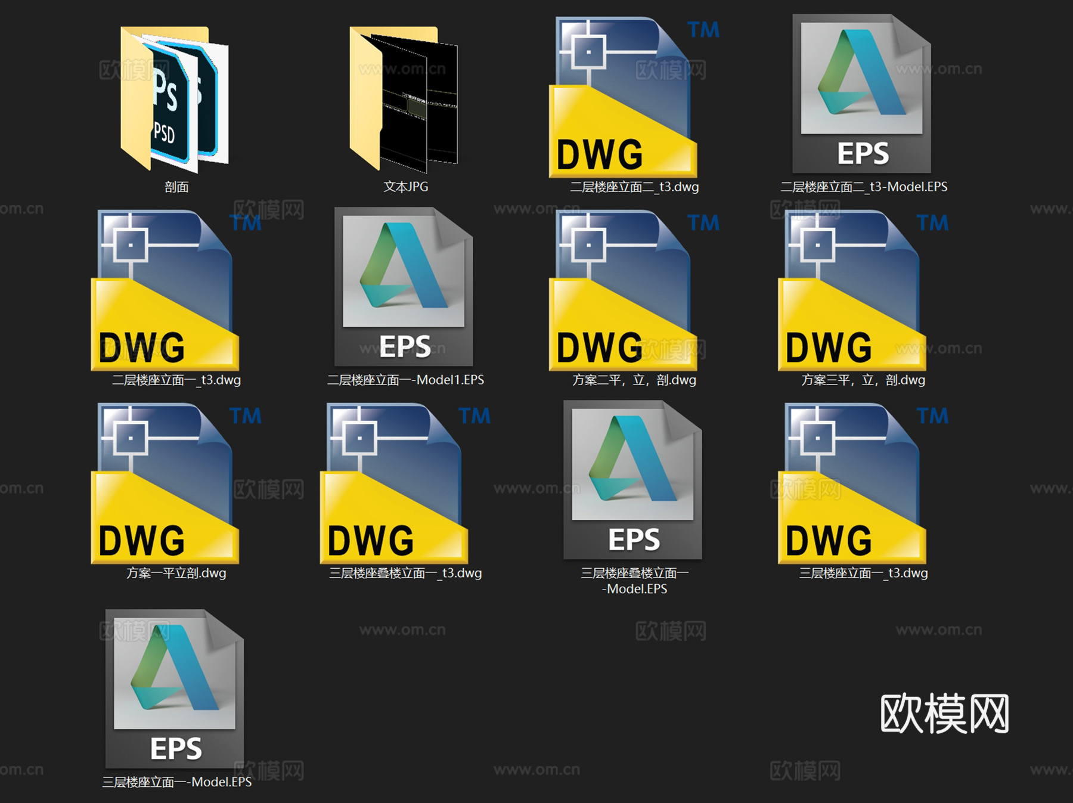Click the file name 三层楼座叠楼立面一-Model.EPS

point(635,581)
